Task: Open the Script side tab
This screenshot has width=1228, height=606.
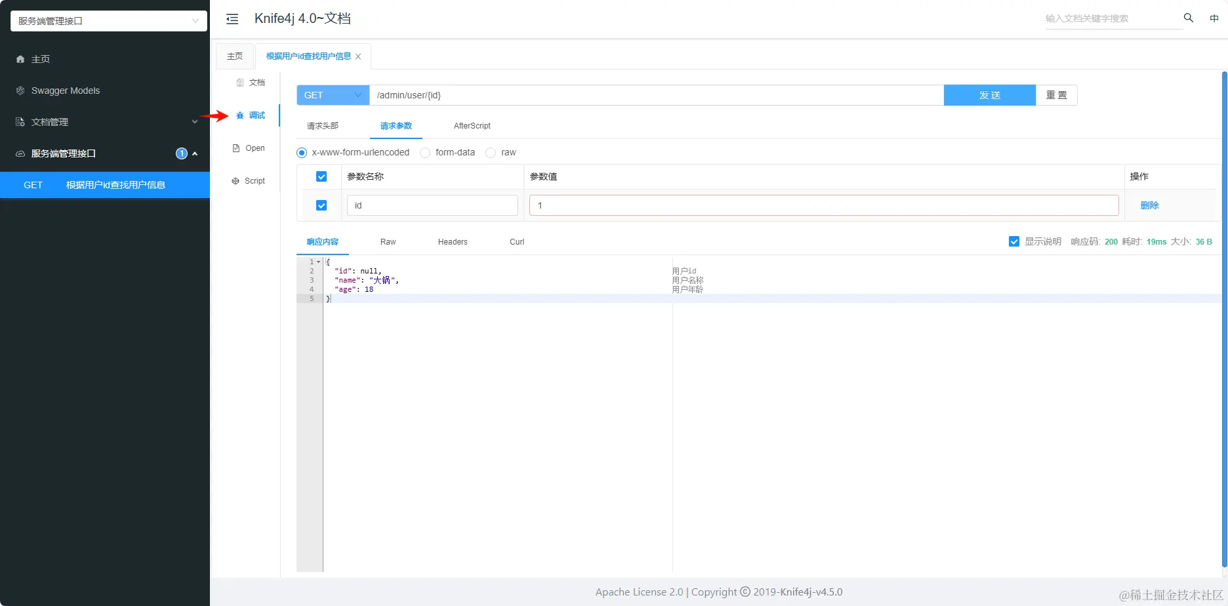Action: pyautogui.click(x=249, y=181)
